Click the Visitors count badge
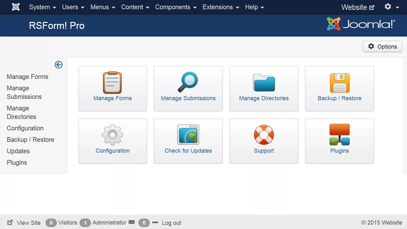Viewport: 407px width, 229px height. tap(51, 223)
